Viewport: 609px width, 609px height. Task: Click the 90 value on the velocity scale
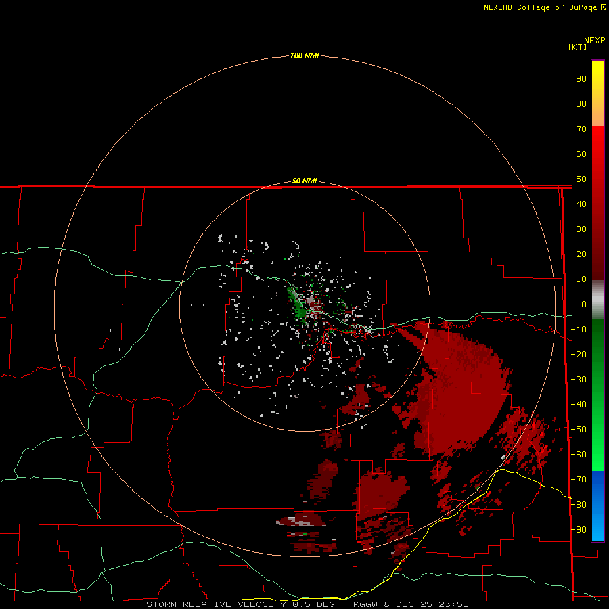pyautogui.click(x=581, y=79)
